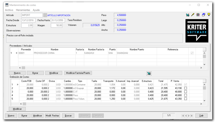The image size is (215, 122).
Task: Click the Total value 21,595
Action: [x=161, y=88]
